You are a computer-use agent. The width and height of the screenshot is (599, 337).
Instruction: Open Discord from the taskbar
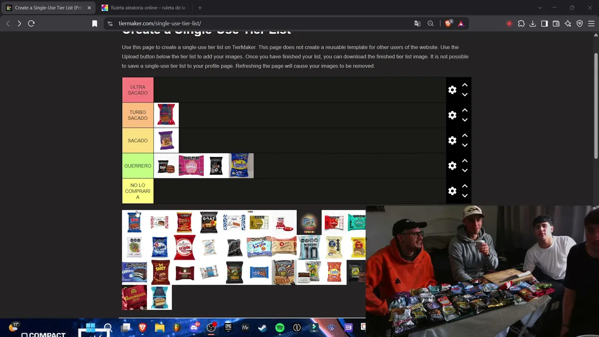coord(194,328)
